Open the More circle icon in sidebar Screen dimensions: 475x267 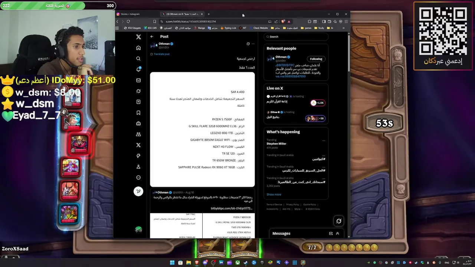[138, 177]
